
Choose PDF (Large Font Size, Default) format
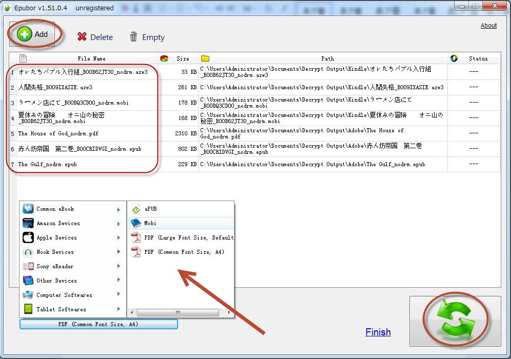coord(181,237)
